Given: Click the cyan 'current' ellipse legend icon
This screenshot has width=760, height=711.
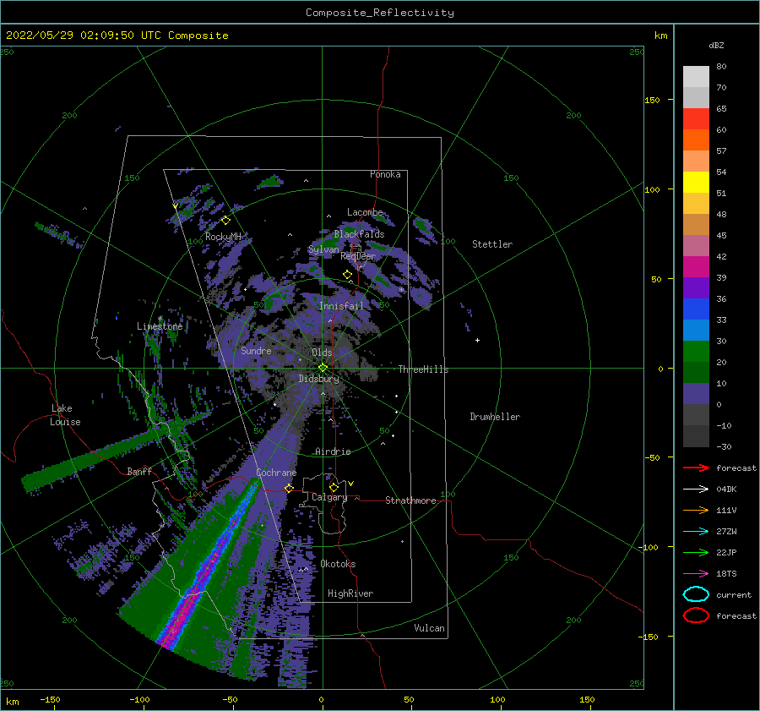Looking at the screenshot, I should pyautogui.click(x=696, y=594).
